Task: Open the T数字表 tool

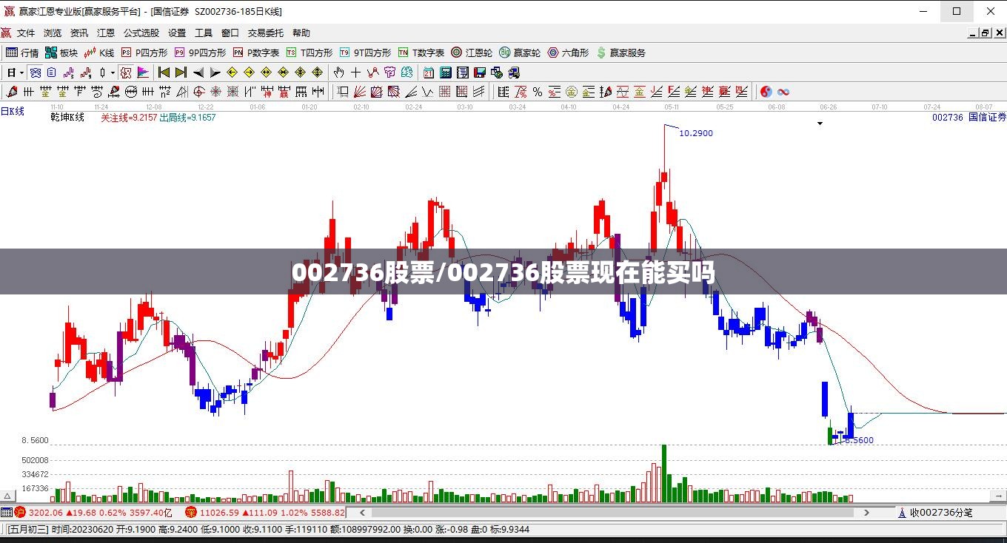Action: coord(421,53)
